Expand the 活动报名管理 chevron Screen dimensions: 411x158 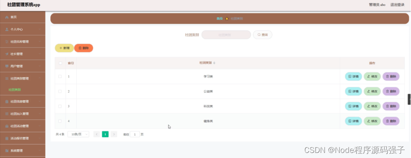39,139
